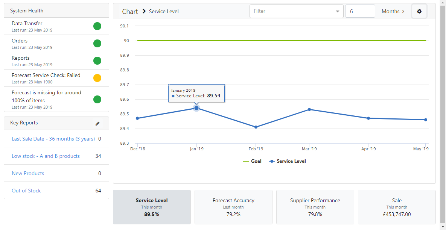The height and width of the screenshot is (230, 446).
Task: Open Low stock - A and B products report
Action: (x=46, y=156)
